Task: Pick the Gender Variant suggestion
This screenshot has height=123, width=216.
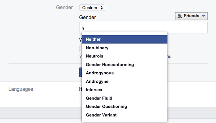Action: (125, 115)
